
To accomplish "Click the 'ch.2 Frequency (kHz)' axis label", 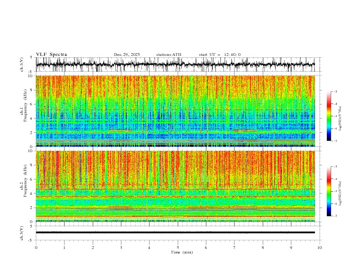I will [x=24, y=181].
